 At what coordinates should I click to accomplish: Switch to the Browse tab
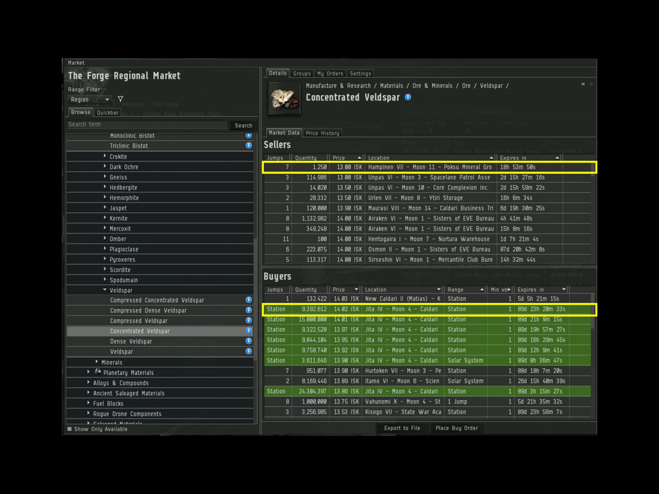(x=80, y=112)
